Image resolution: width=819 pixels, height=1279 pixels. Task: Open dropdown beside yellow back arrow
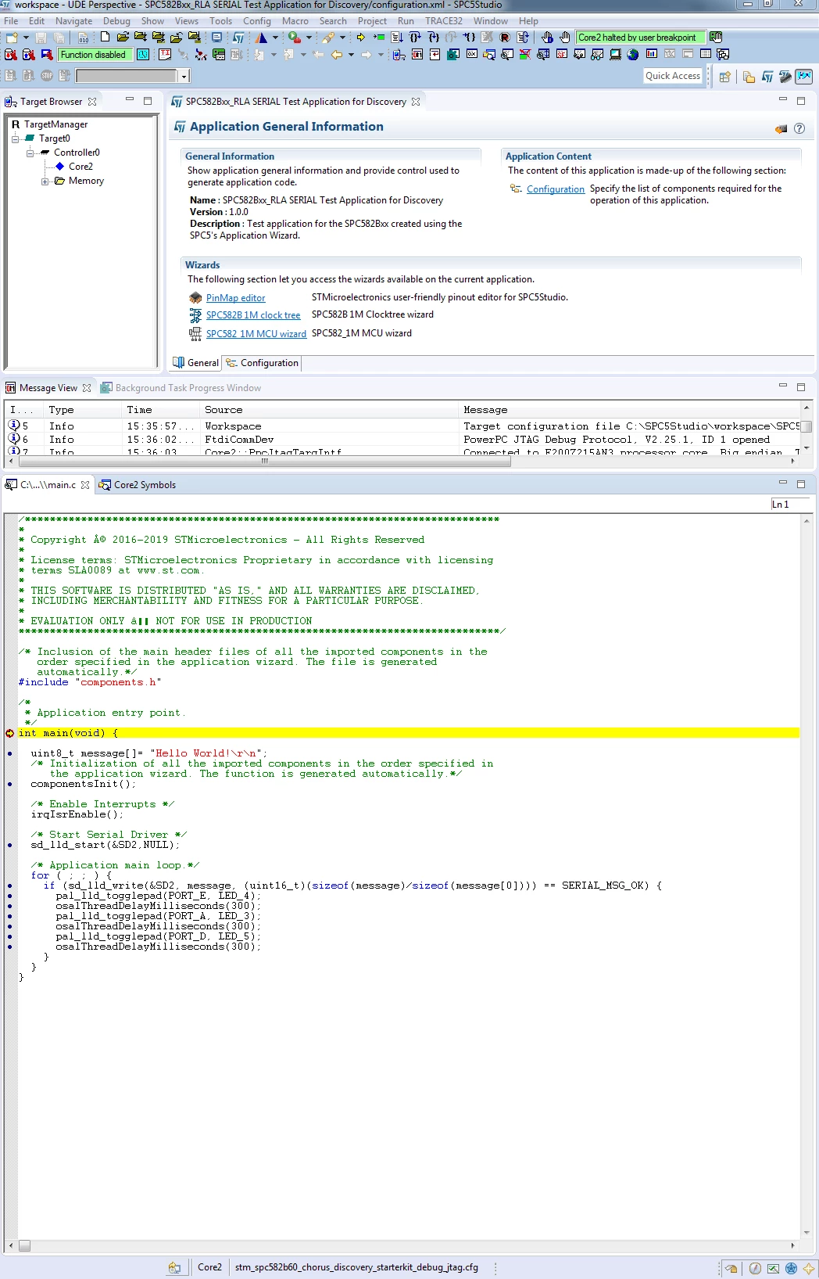coord(351,55)
